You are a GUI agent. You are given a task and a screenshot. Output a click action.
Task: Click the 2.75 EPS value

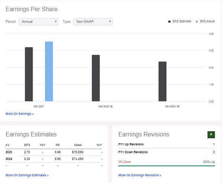[x=27, y=152]
